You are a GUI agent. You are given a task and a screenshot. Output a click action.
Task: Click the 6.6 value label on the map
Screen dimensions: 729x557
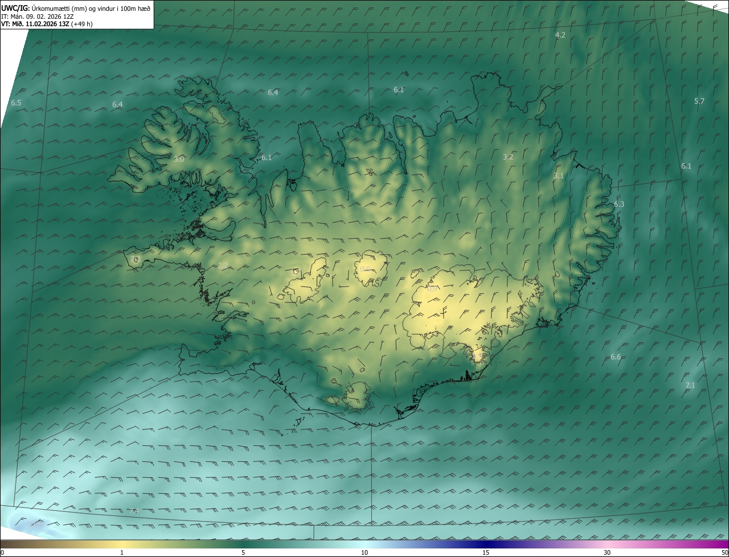616,357
